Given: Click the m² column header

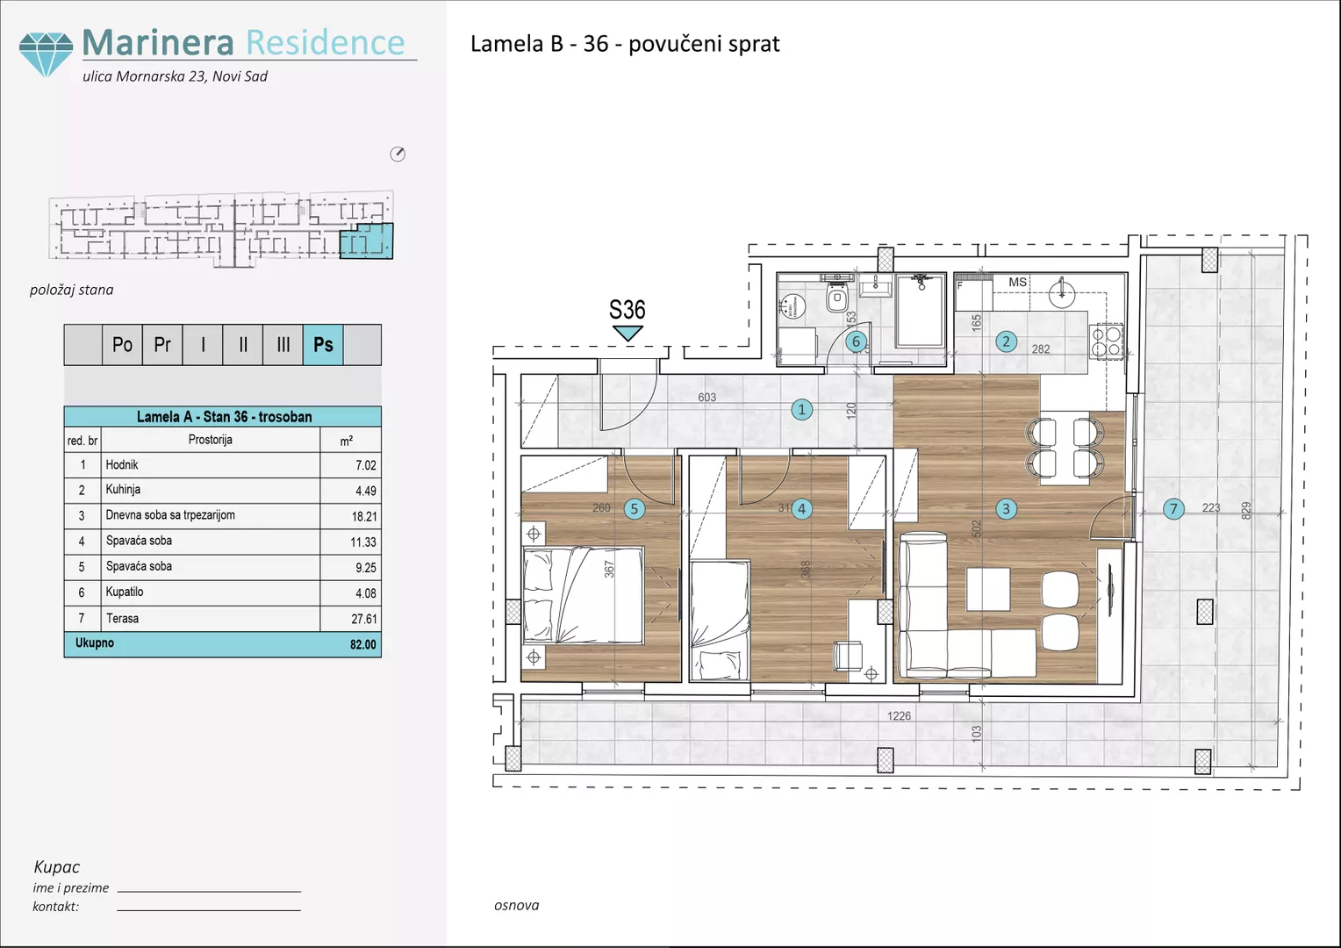Looking at the screenshot, I should pos(347,441).
